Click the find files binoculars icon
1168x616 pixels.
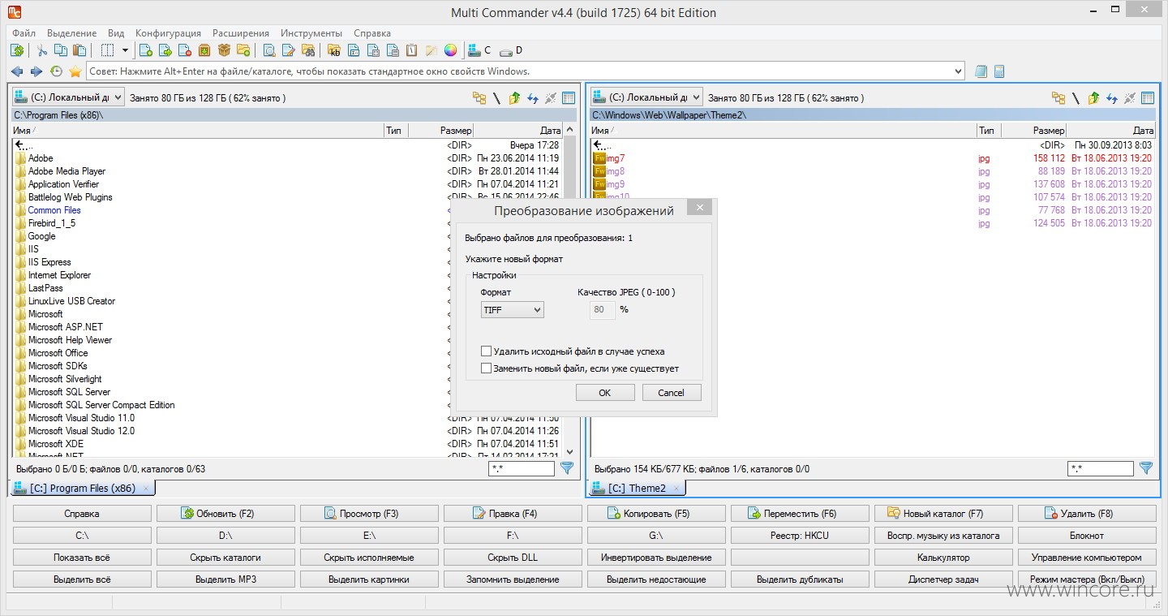[x=307, y=50]
